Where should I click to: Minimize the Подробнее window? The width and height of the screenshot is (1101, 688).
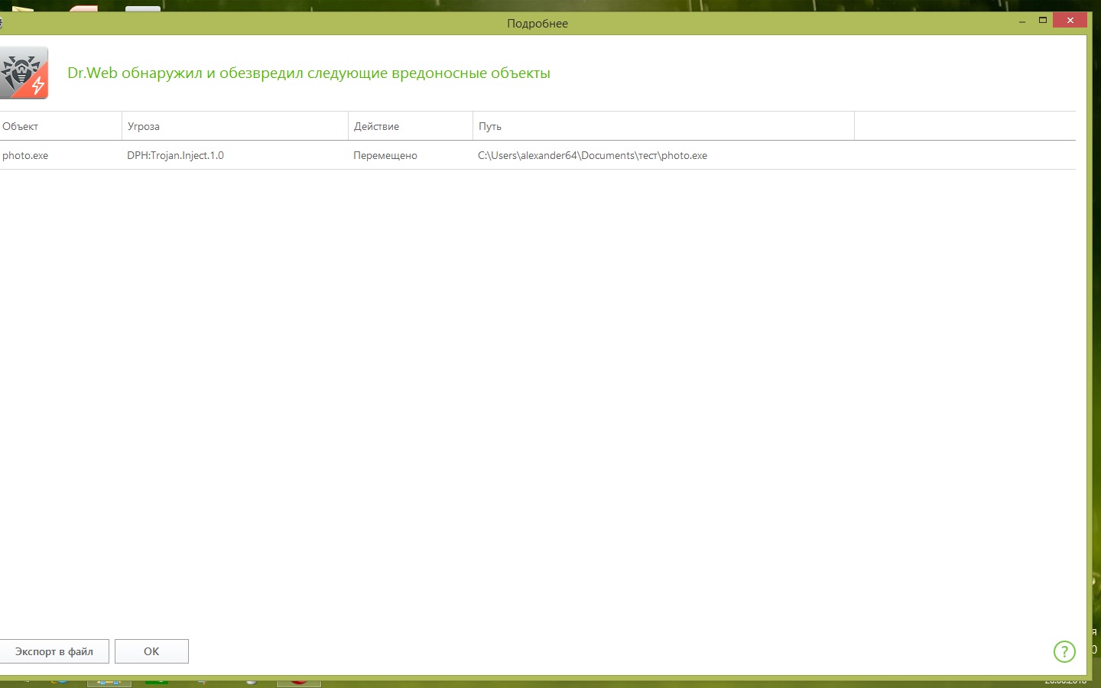click(x=1022, y=21)
